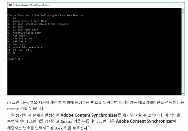Click the last line '해당하는 번호를 입력하고'
188x131 pixels.
(49, 128)
